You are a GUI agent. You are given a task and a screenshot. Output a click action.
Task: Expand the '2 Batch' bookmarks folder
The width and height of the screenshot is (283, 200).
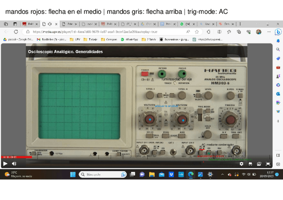tap(149, 39)
